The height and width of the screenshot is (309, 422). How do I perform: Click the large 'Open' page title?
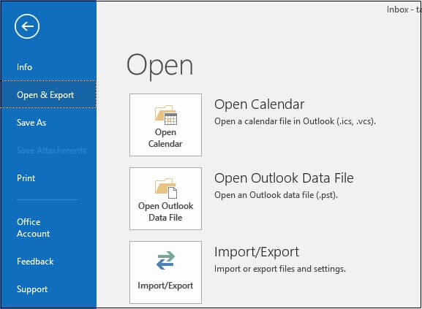pyautogui.click(x=160, y=66)
